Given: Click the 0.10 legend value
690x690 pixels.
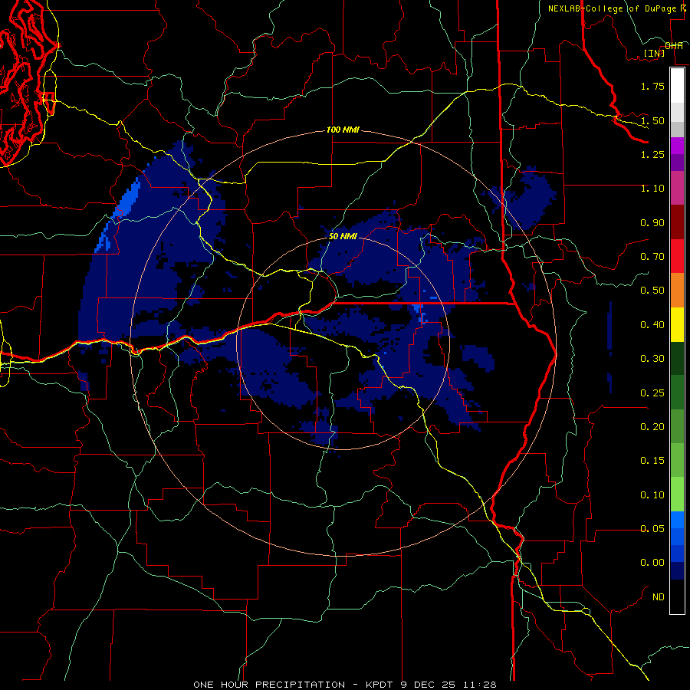Looking at the screenshot, I should tap(652, 495).
